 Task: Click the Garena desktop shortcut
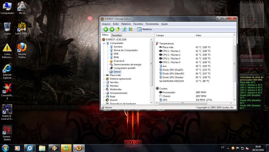tap(7, 133)
